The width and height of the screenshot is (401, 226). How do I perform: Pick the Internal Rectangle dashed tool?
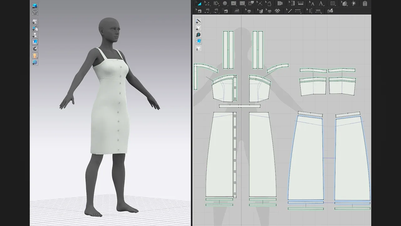coord(242,3)
